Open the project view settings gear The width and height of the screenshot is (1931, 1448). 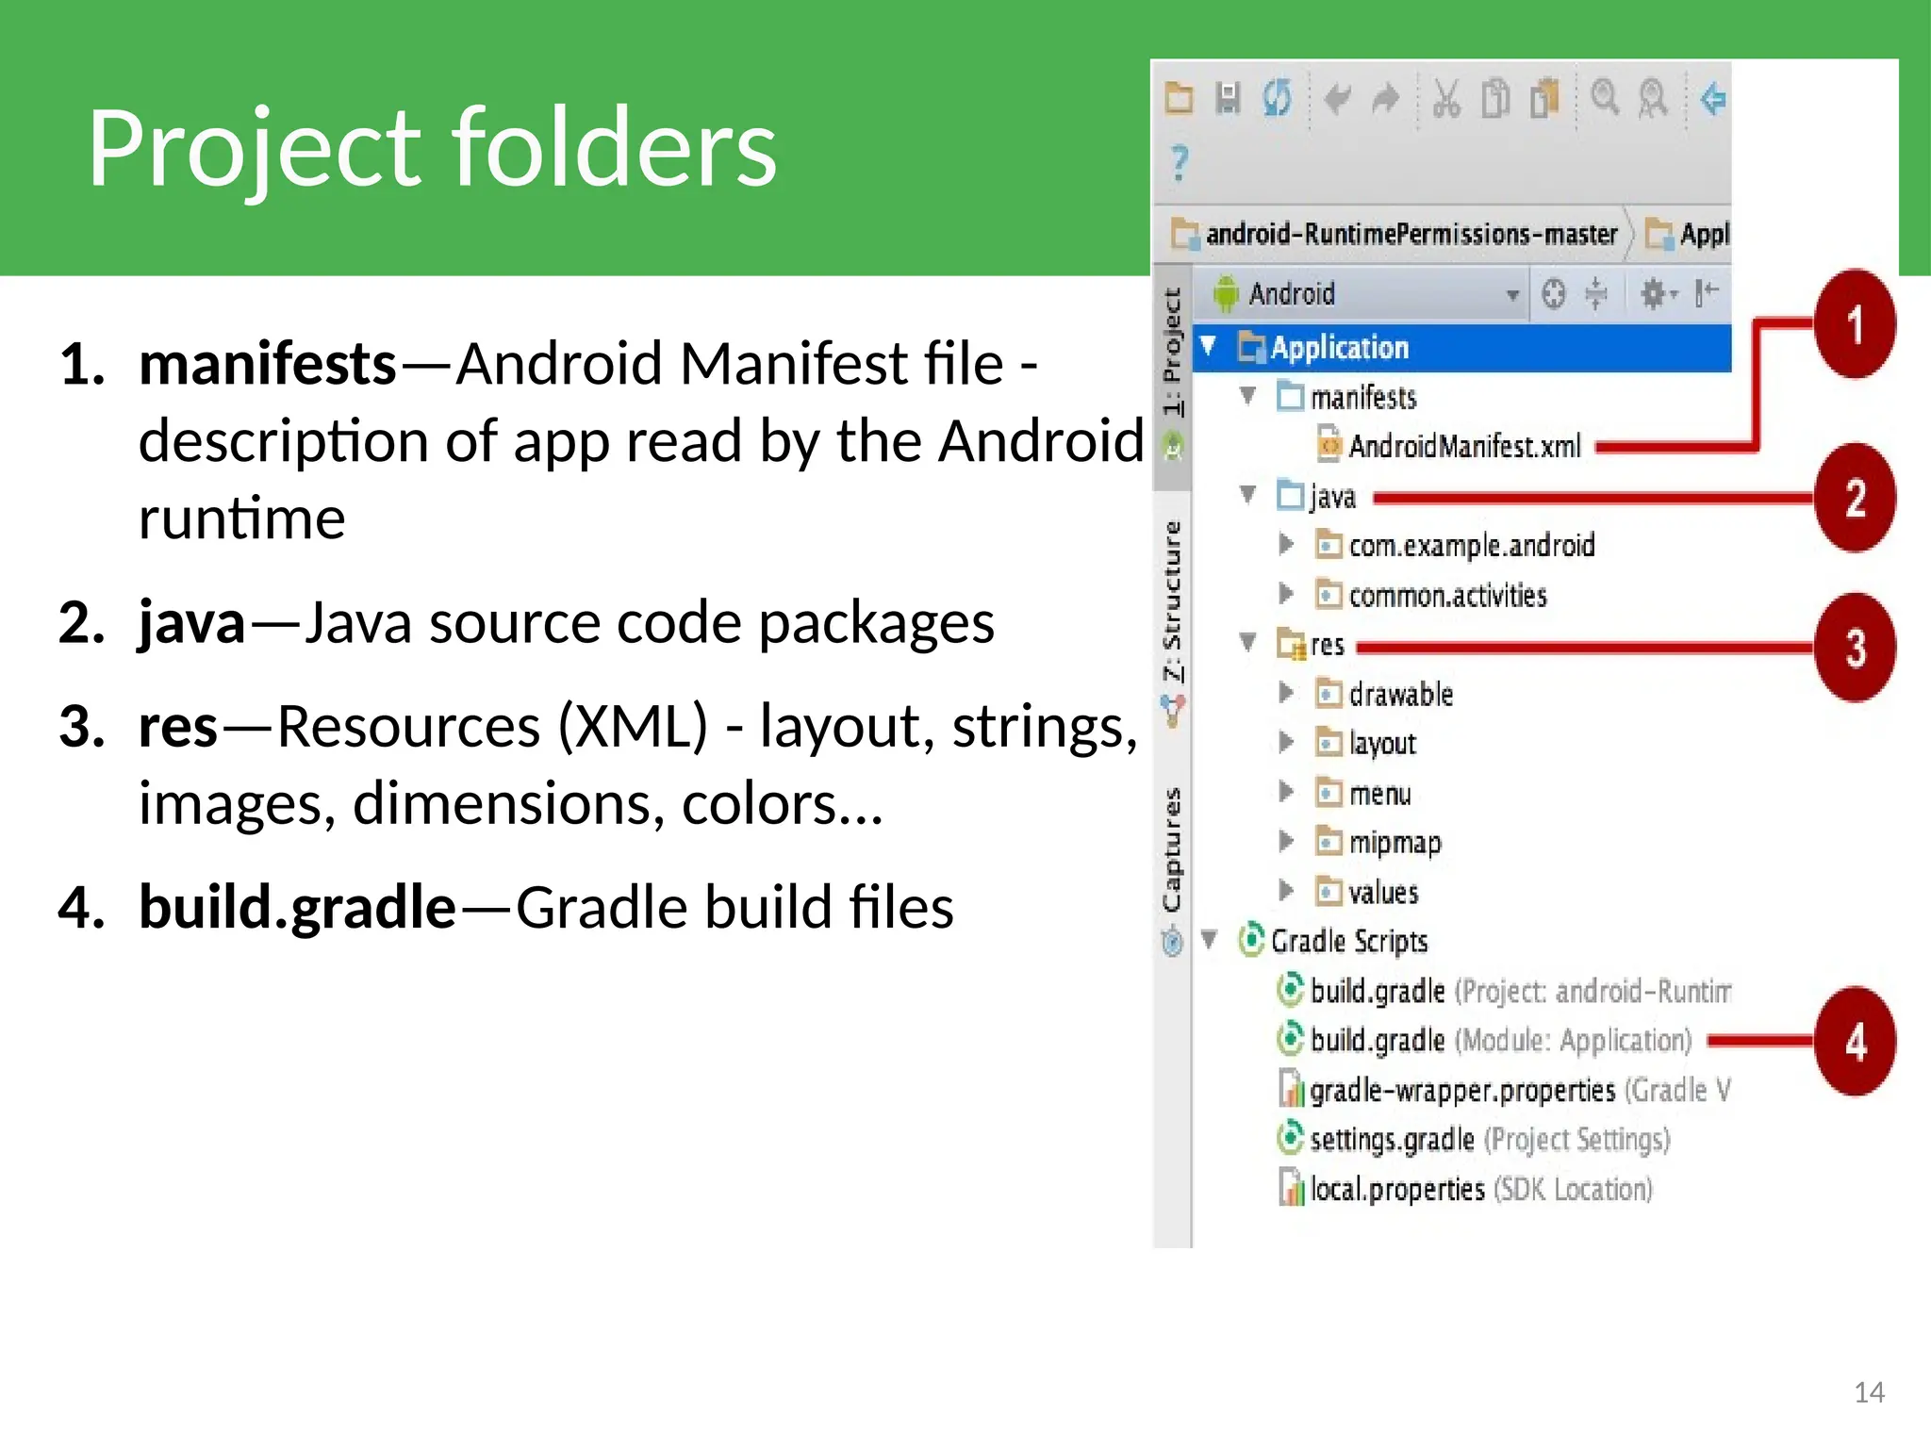click(x=1659, y=294)
